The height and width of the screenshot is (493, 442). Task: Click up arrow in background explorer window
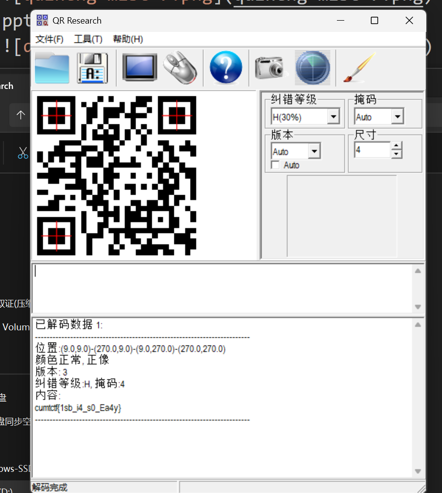(21, 115)
